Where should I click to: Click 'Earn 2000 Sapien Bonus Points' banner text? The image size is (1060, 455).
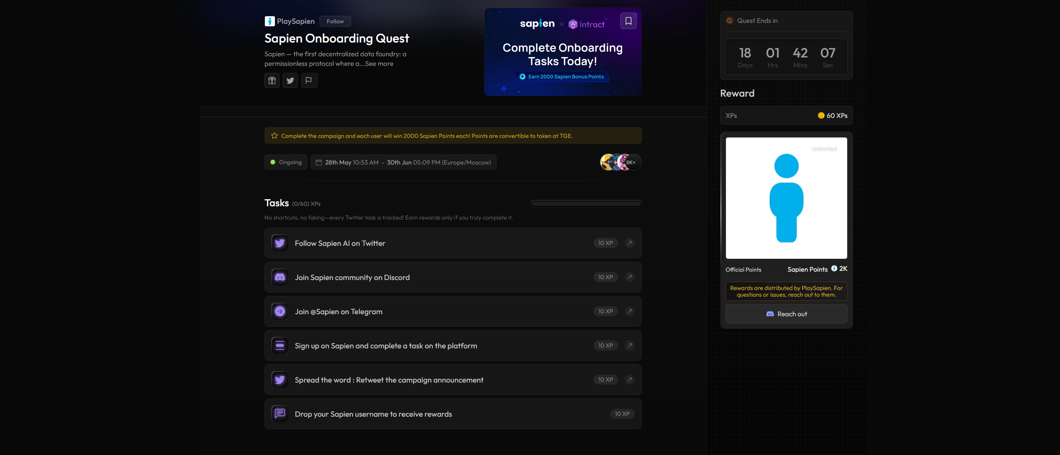point(566,77)
